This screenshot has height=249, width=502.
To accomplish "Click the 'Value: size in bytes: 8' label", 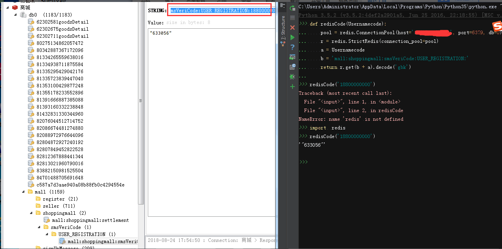I will (x=179, y=22).
